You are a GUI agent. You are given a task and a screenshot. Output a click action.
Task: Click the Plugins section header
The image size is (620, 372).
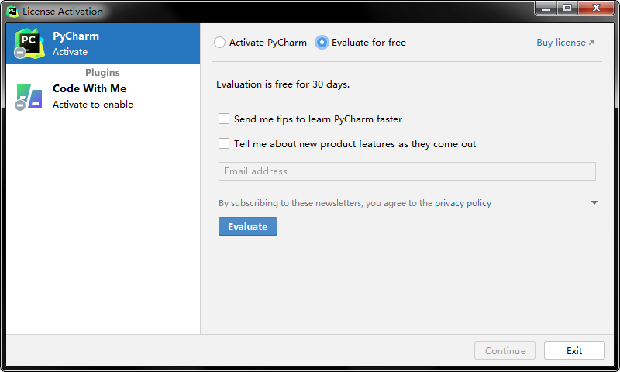tap(102, 73)
